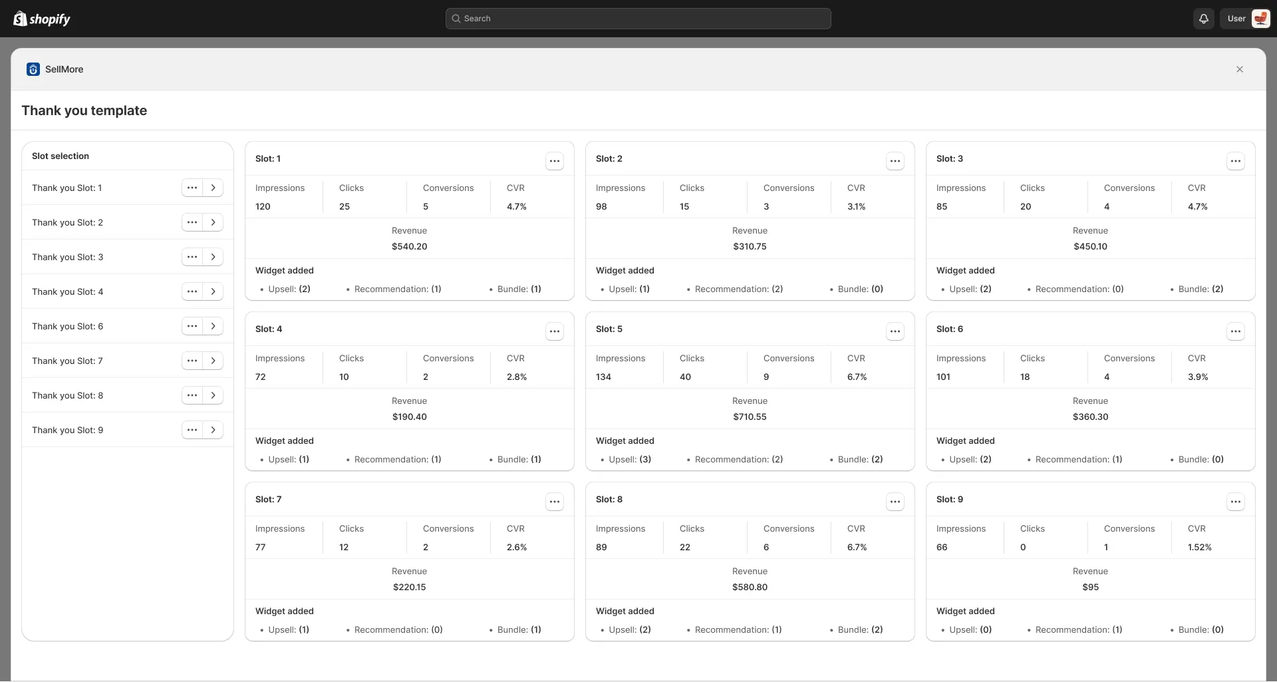Expand Thank you Slot: 1 chevron

pos(213,188)
